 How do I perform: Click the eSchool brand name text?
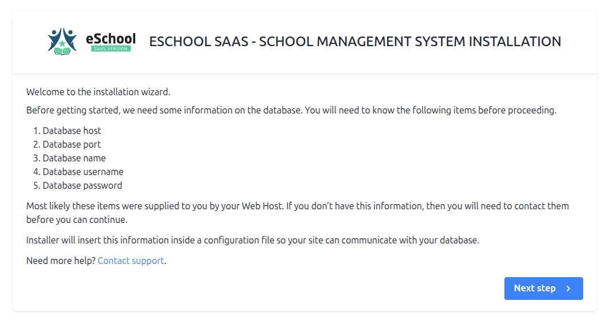[x=111, y=38]
